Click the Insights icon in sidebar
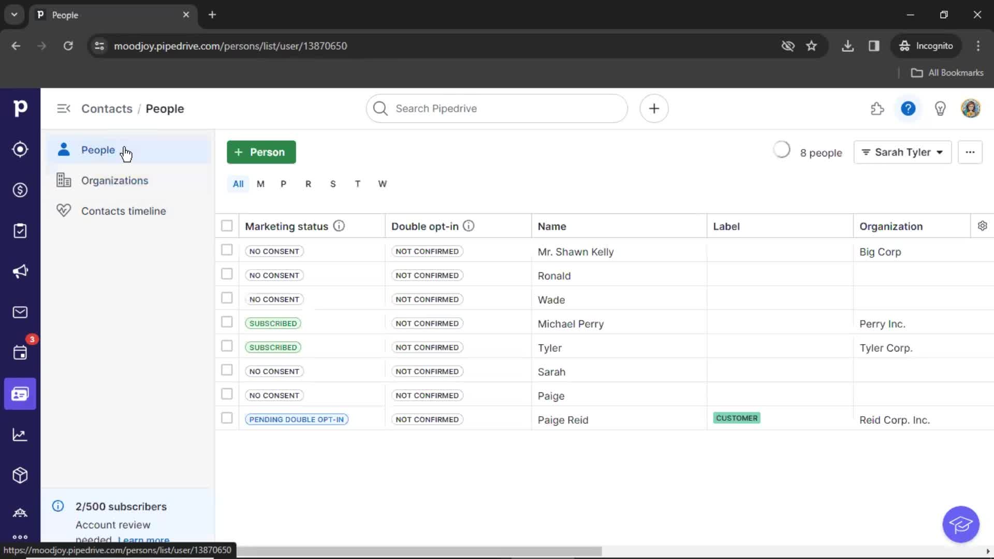The width and height of the screenshot is (994, 559). tap(20, 435)
